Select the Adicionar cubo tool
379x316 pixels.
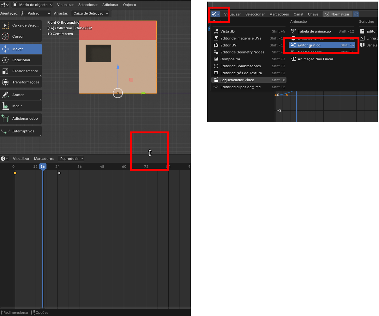[x=21, y=118]
